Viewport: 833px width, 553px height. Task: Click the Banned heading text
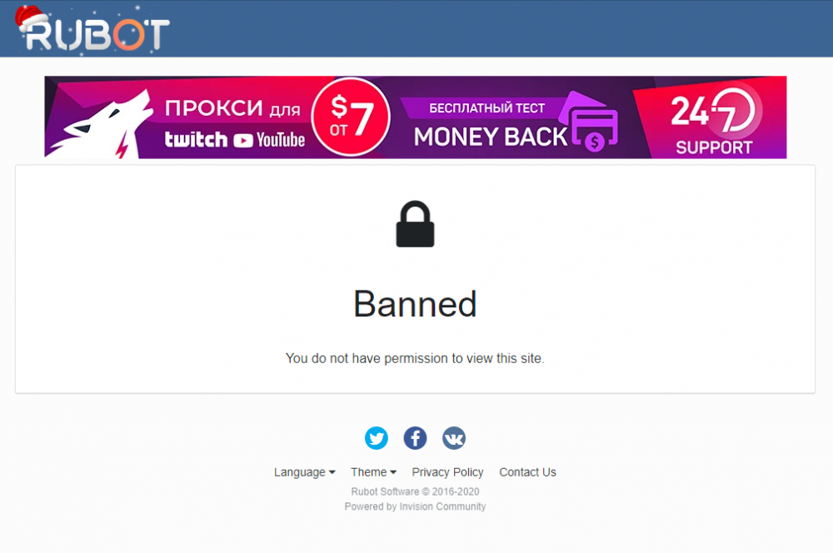pyautogui.click(x=415, y=304)
